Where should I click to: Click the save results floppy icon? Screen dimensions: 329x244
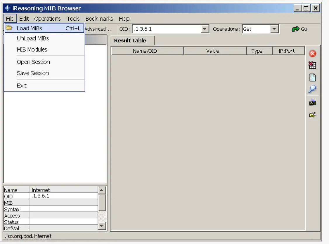(x=312, y=102)
